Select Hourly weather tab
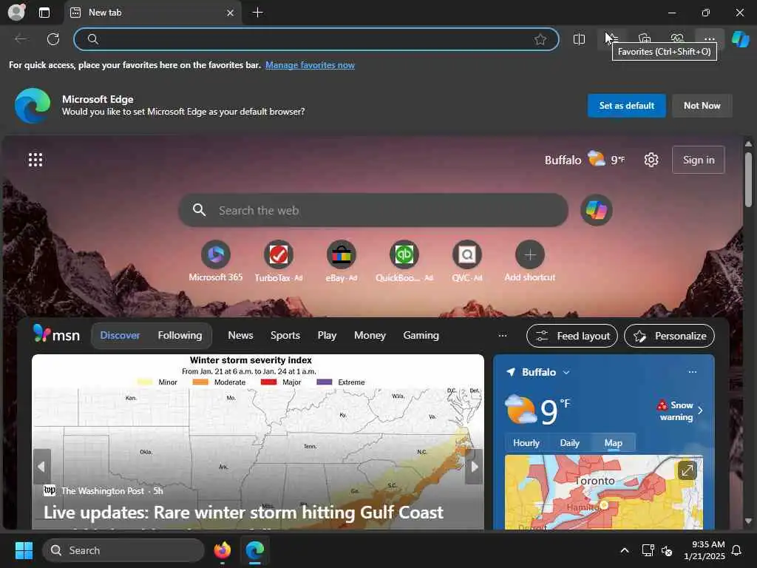757x568 pixels. click(x=526, y=443)
